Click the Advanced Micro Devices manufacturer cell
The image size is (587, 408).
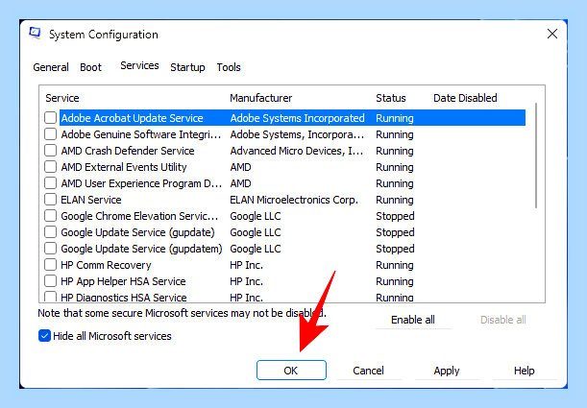(297, 151)
